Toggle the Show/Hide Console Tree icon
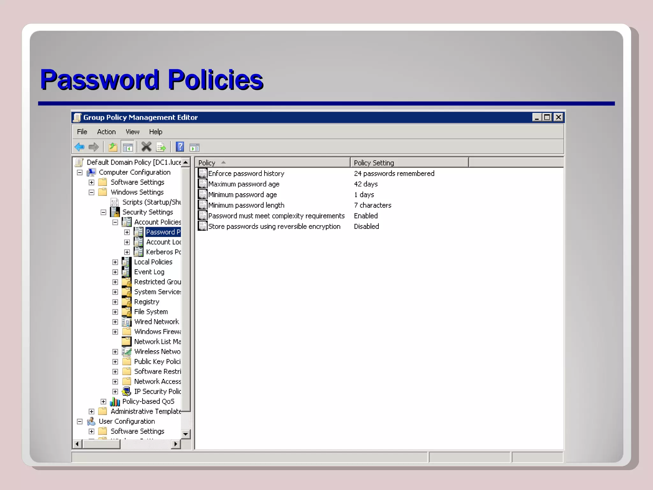The width and height of the screenshot is (653, 490). pos(128,147)
